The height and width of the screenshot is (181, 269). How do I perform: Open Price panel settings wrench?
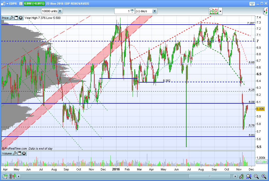(11, 18)
